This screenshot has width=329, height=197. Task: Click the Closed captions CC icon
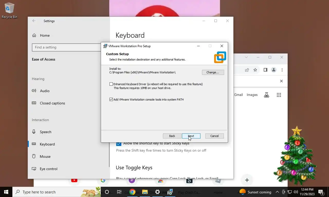tap(34, 103)
